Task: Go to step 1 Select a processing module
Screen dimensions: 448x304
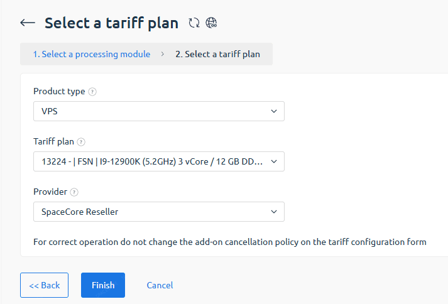Action: [x=92, y=54]
